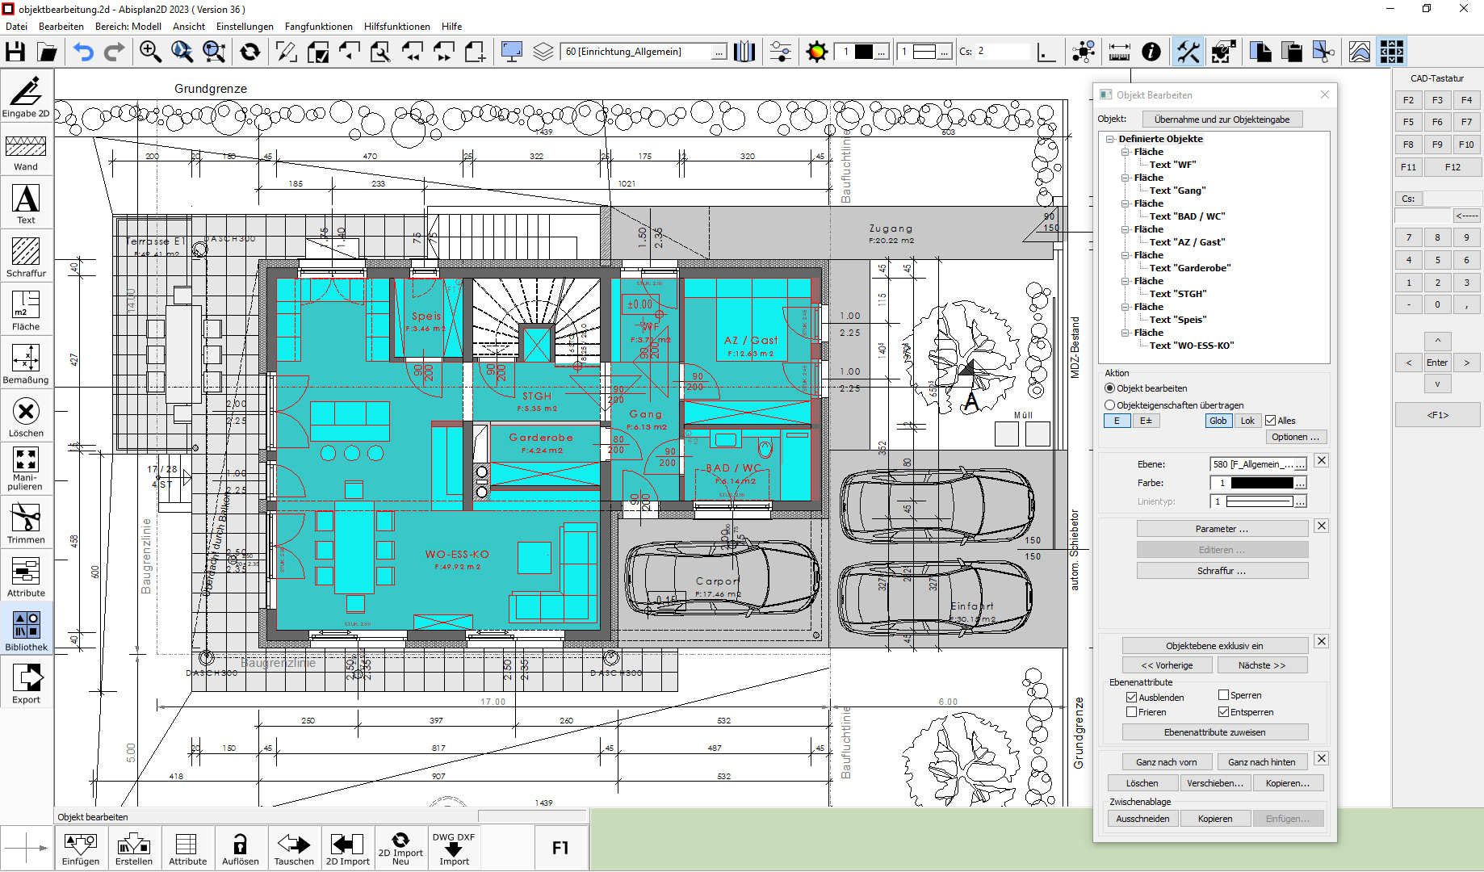1484x872 pixels.
Task: Open the Bemaßung dimension tool
Action: (x=26, y=363)
